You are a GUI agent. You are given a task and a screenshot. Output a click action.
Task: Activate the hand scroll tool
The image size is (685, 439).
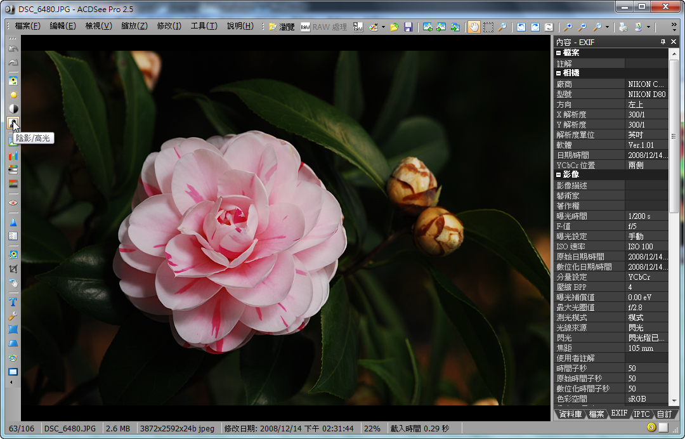coord(474,27)
